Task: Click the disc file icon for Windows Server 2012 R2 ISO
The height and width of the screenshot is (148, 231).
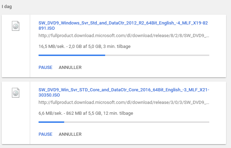Action: click(x=16, y=26)
